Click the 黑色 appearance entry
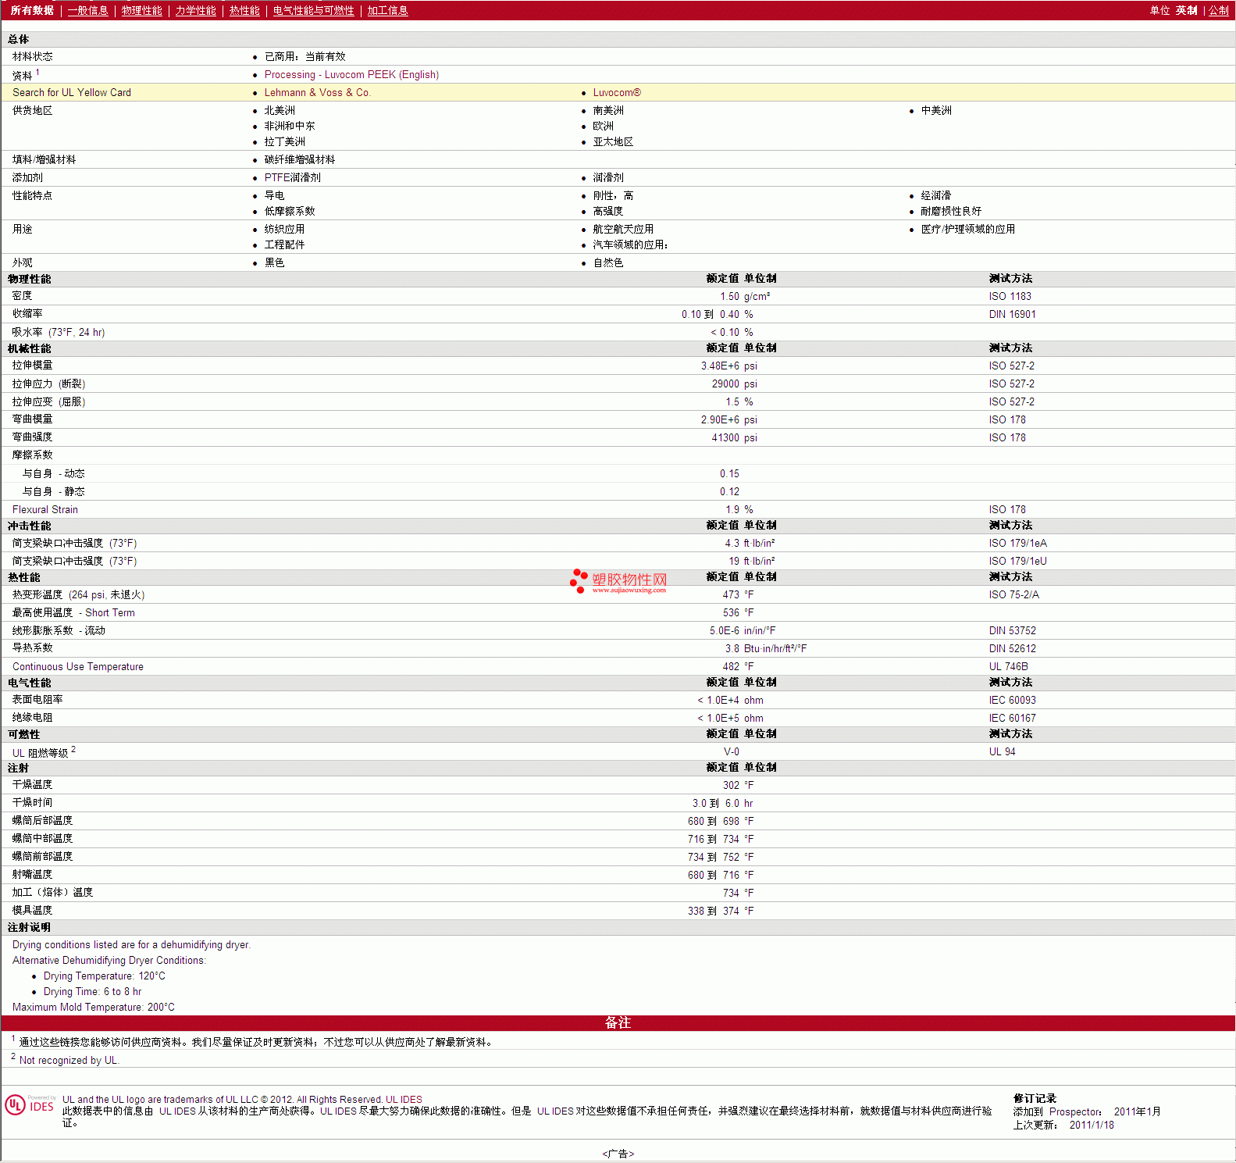 tap(274, 263)
